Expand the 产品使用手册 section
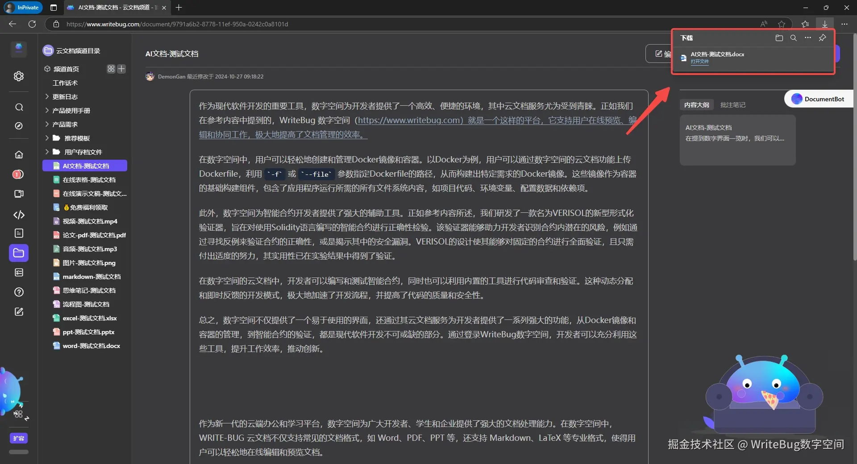Viewport: 857px width, 464px height. click(46, 110)
